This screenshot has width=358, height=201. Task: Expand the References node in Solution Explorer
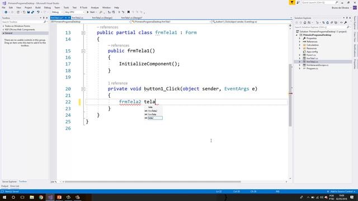300,42
